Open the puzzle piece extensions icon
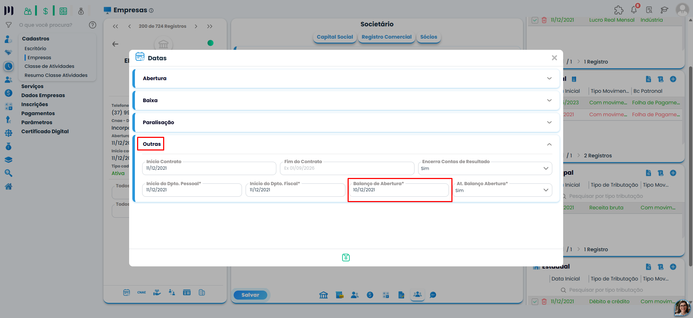 619,10
